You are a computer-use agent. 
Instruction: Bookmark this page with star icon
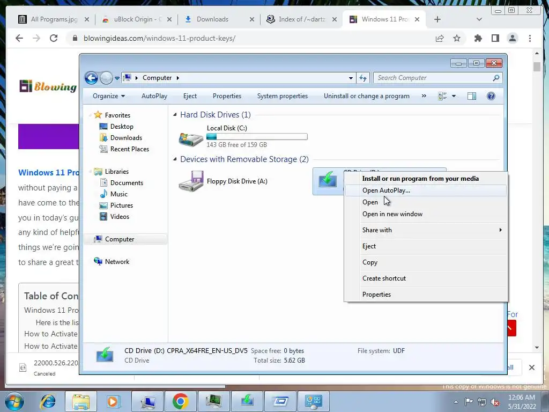coord(457,38)
